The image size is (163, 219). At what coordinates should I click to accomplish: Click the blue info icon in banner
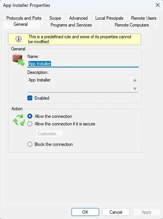[x=19, y=39]
